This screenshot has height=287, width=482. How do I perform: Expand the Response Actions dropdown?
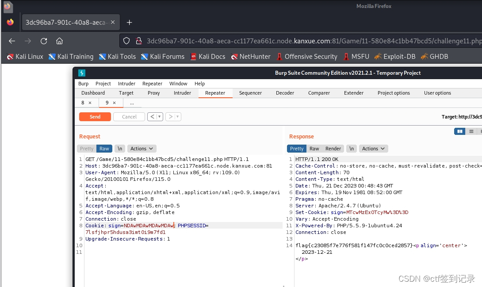coord(373,149)
